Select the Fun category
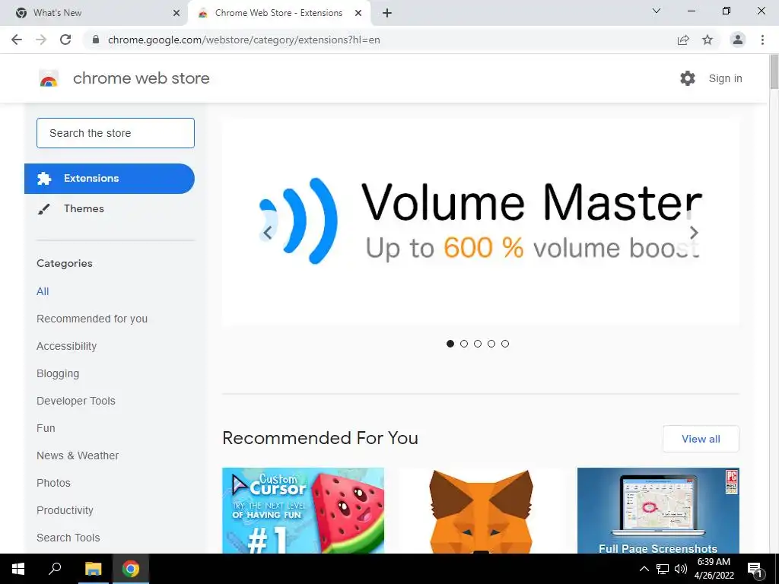Viewport: 779px width, 584px height. tap(46, 428)
